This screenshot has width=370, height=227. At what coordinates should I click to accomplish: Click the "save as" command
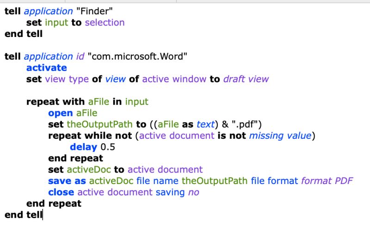pos(67,181)
